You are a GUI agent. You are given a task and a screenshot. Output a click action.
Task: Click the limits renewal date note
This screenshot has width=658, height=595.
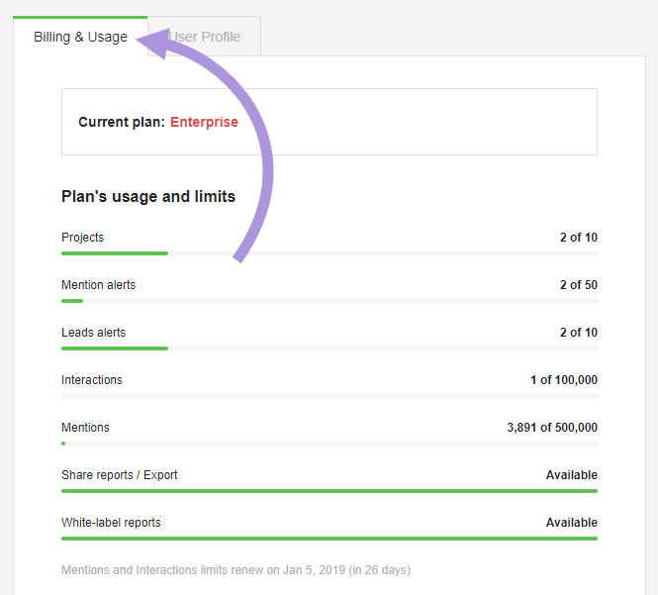pyautogui.click(x=235, y=570)
